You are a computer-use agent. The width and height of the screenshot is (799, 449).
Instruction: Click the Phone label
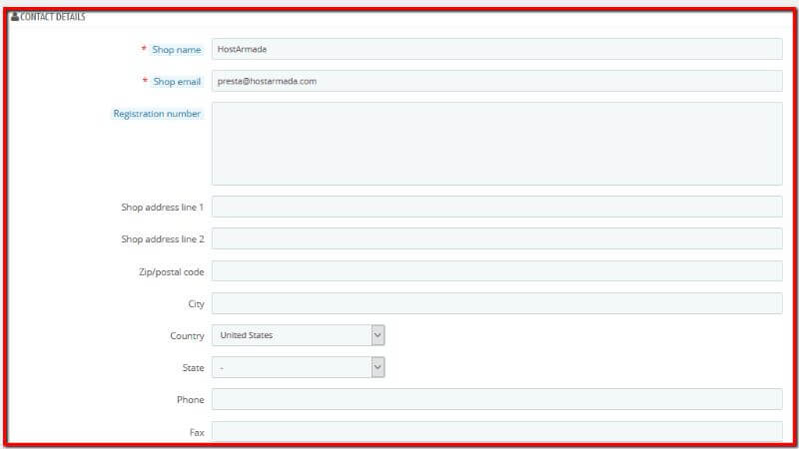(x=190, y=400)
